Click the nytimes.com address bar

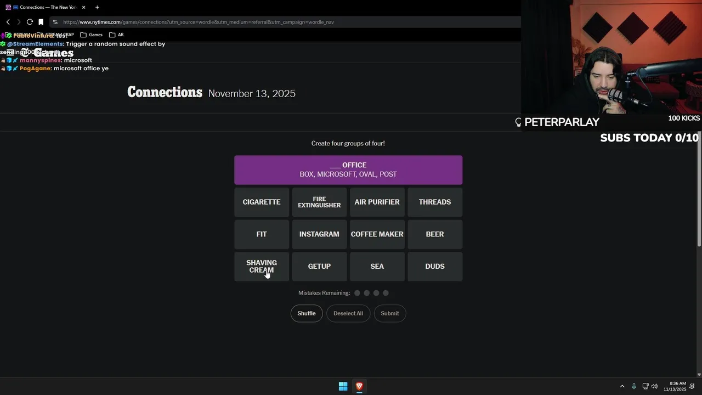(x=285, y=22)
